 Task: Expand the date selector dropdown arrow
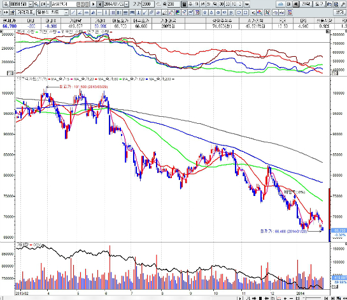126,4
